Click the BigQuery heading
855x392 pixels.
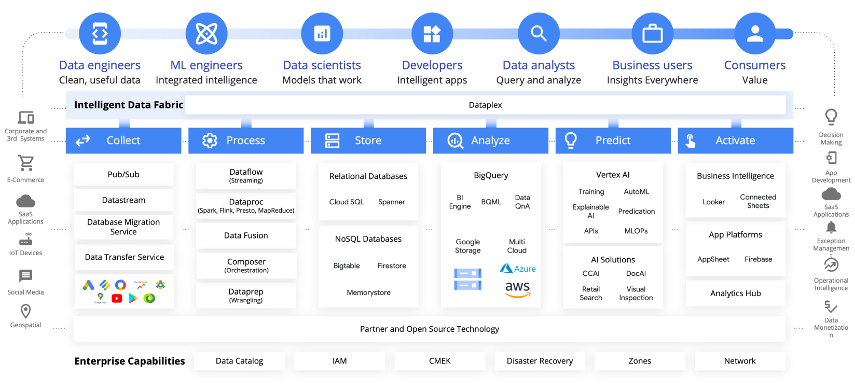coord(491,176)
